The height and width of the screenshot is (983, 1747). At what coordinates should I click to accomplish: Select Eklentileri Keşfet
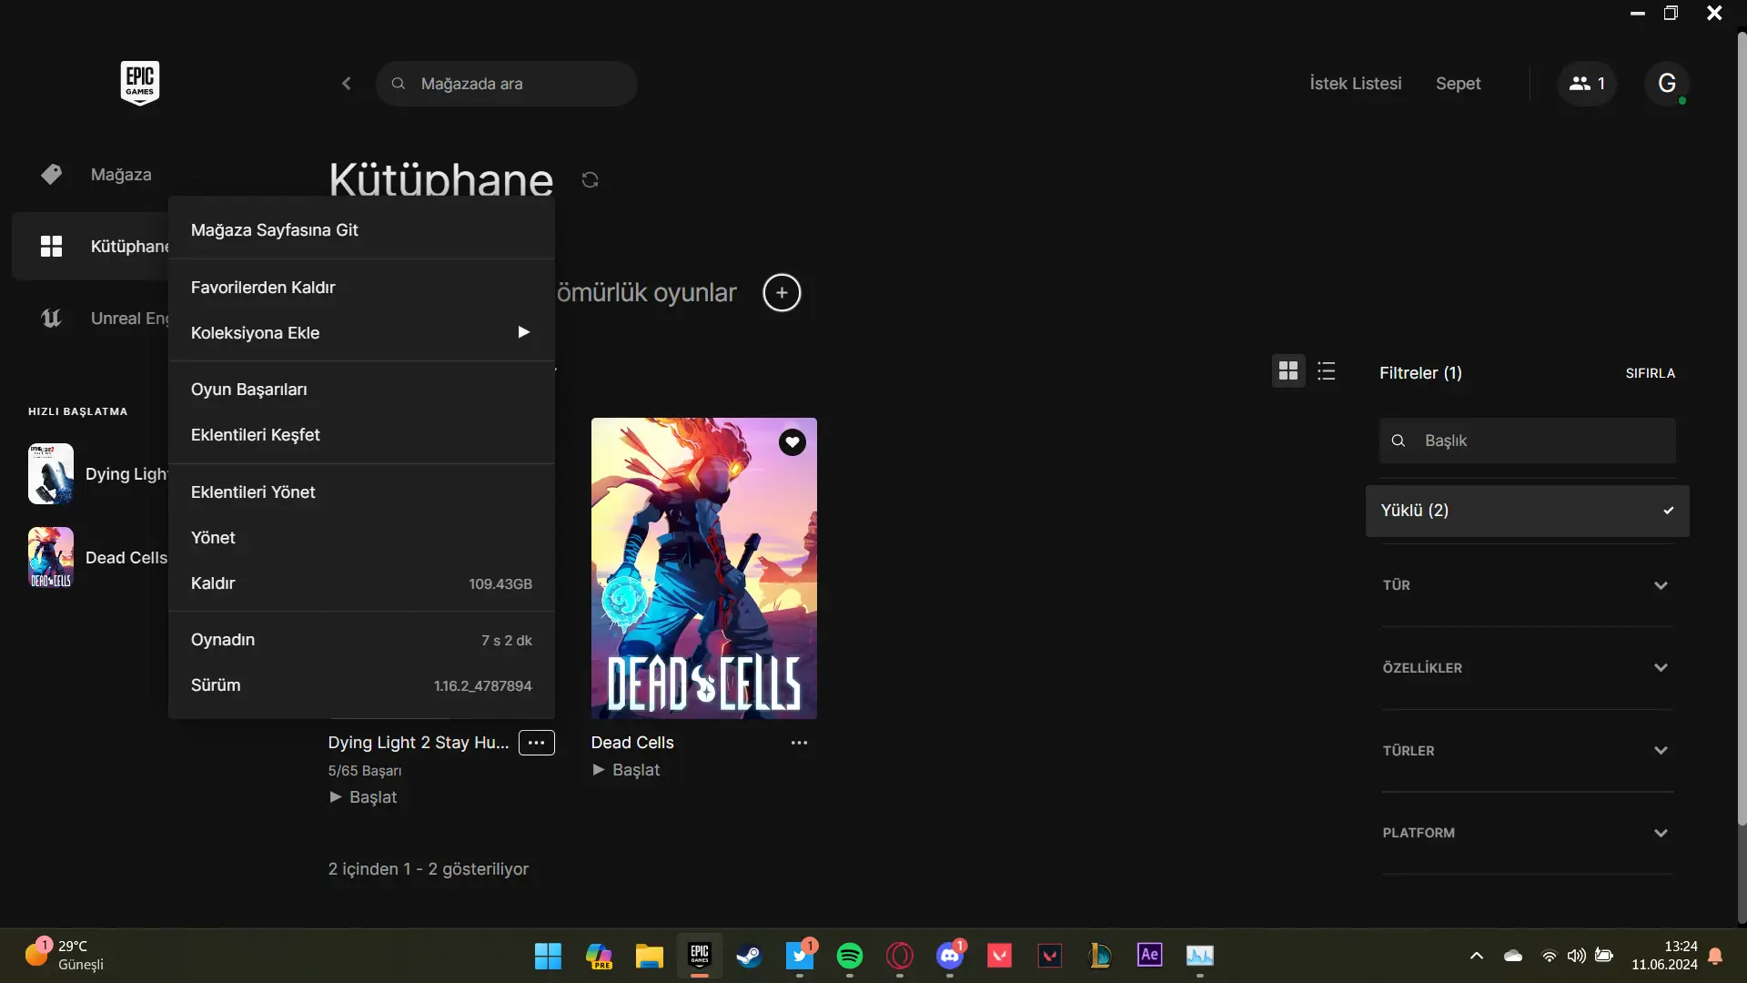(361, 435)
